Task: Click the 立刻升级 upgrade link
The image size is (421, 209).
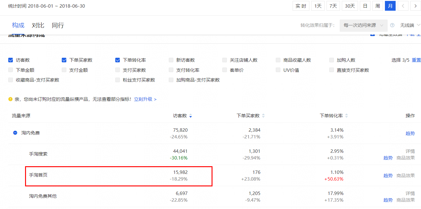Action: (144, 99)
